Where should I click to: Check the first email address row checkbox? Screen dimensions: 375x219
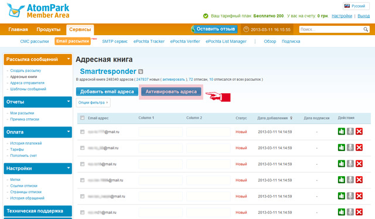(x=82, y=132)
